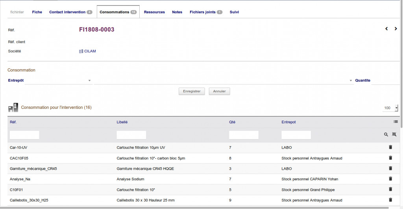Click the Quantite input field
Image resolution: width=403 pixels, height=209 pixels.
coord(386,81)
